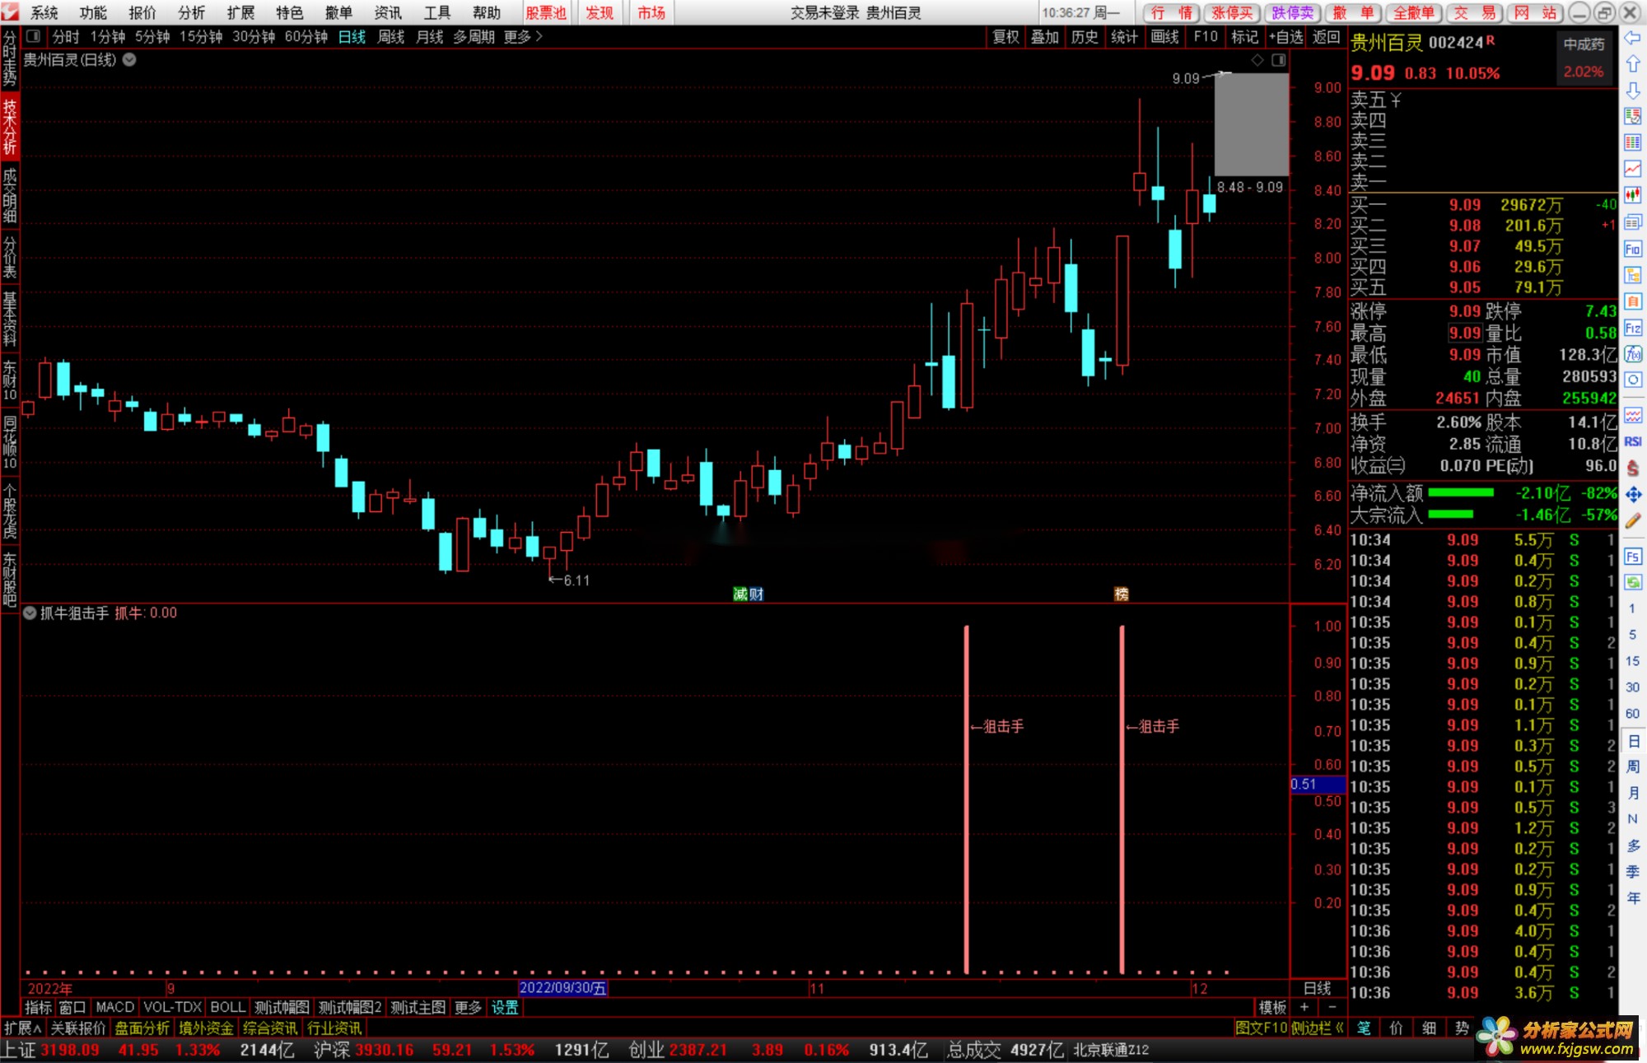Screen dimensions: 1647x1063
Task: Select the pencil drawing tool icon
Action: point(1632,521)
